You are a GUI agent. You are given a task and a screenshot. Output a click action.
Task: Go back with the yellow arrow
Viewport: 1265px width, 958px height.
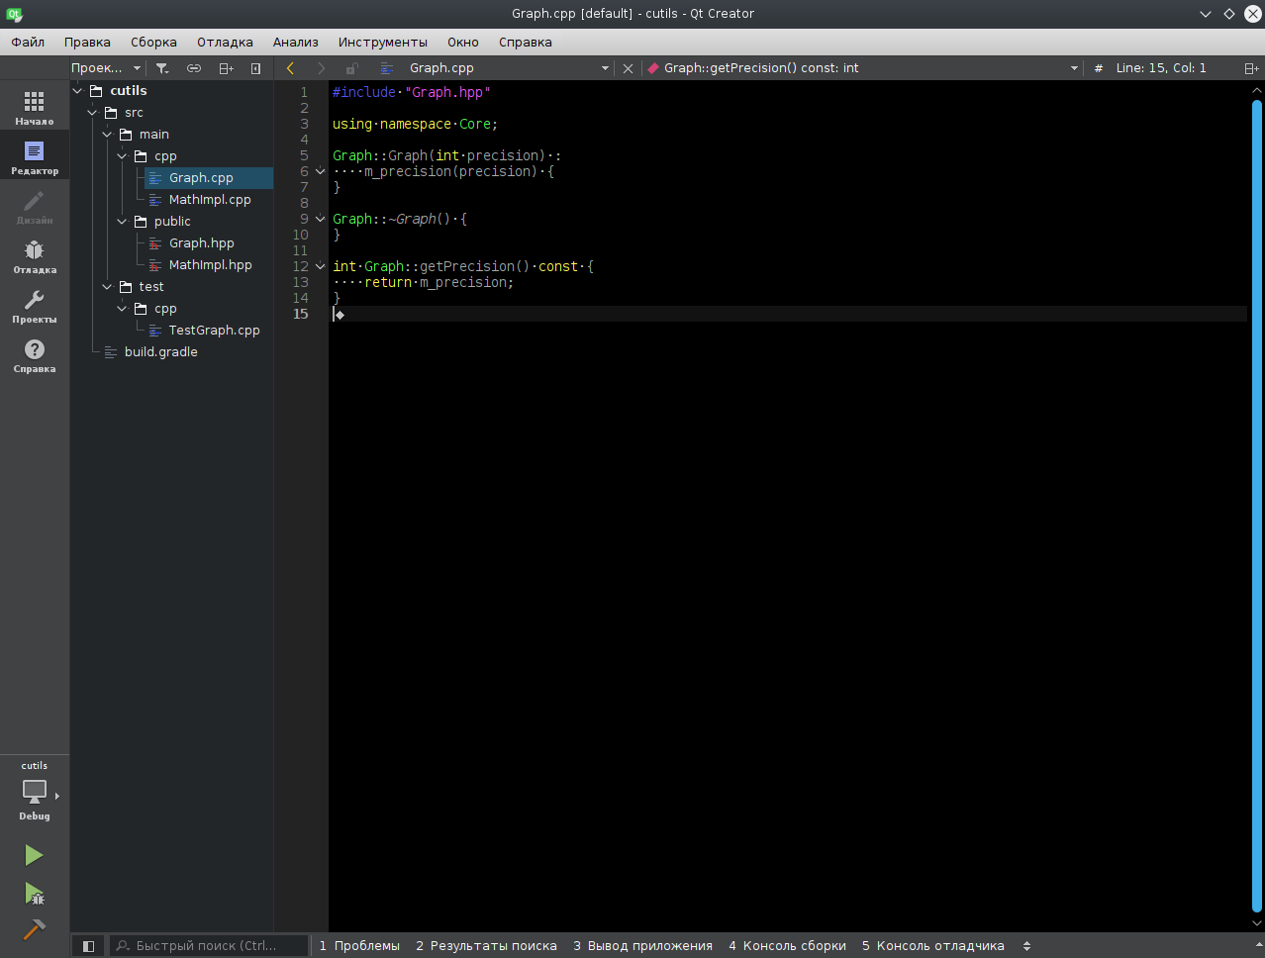[290, 68]
